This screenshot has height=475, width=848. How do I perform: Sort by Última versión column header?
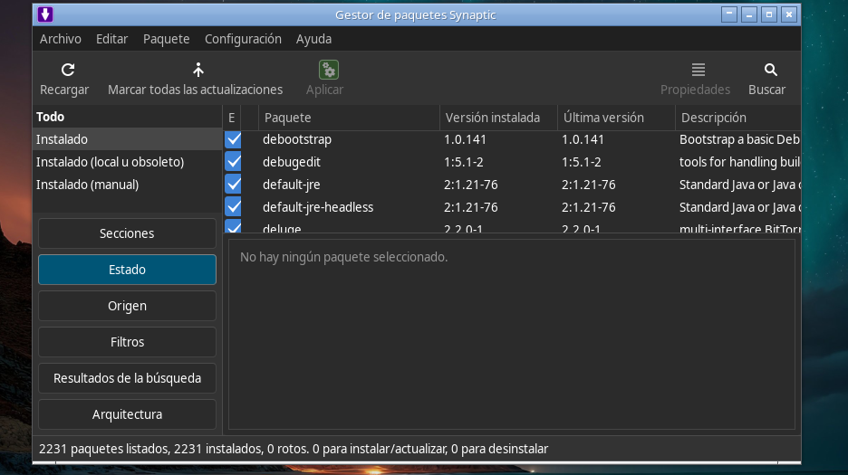coord(616,118)
